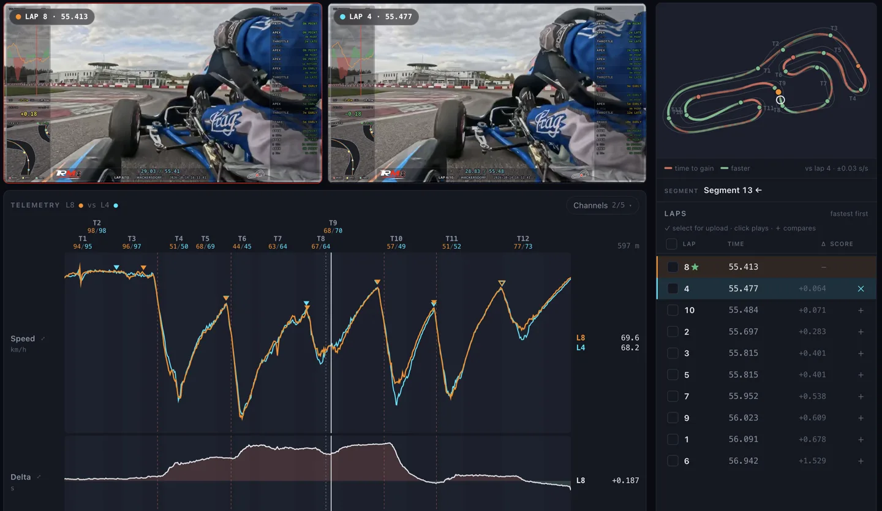Image resolution: width=882 pixels, height=511 pixels.
Task: Tick the checkbox for lap 2
Action: pyautogui.click(x=673, y=331)
